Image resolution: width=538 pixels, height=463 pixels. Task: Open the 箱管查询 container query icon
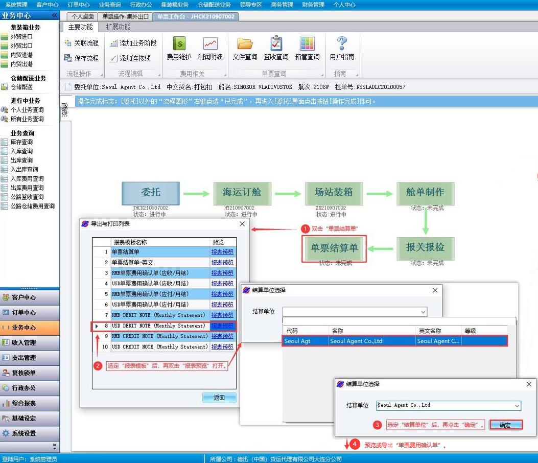pyautogui.click(x=307, y=49)
